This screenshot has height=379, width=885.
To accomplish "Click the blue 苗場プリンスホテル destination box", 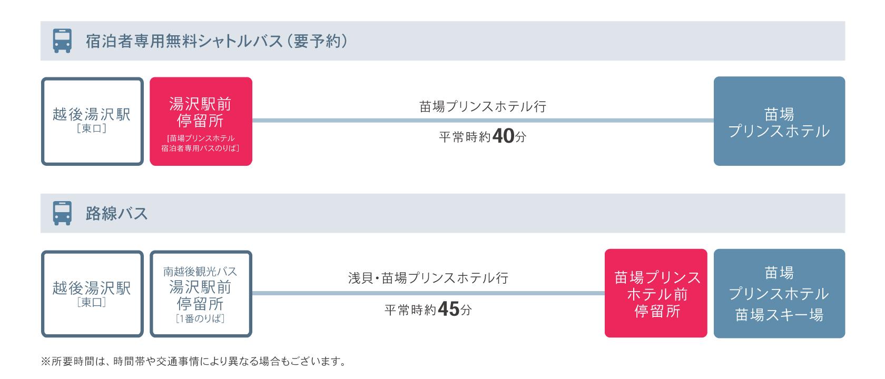I will 779,122.
